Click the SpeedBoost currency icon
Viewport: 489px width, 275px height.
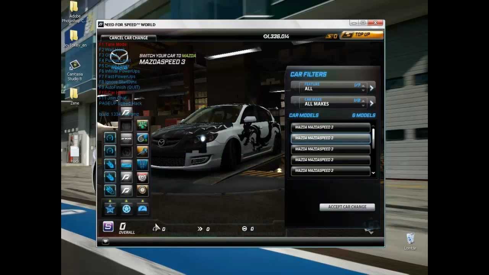(x=329, y=36)
